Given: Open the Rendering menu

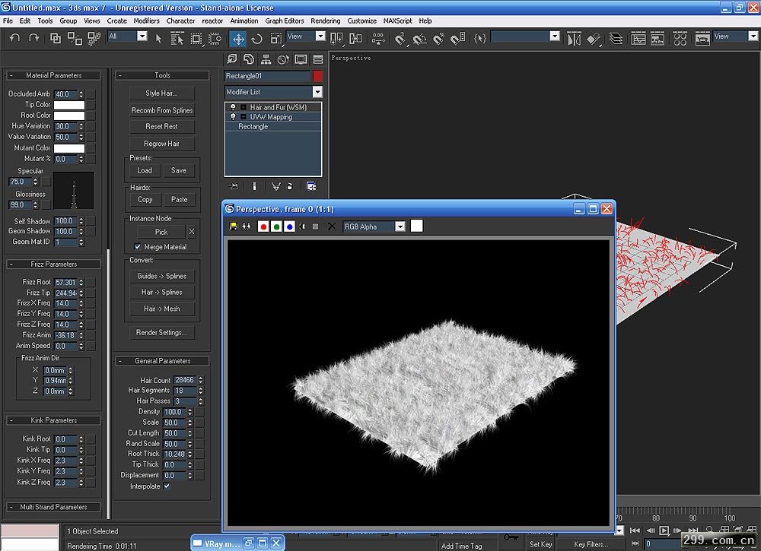Looking at the screenshot, I should pyautogui.click(x=326, y=21).
